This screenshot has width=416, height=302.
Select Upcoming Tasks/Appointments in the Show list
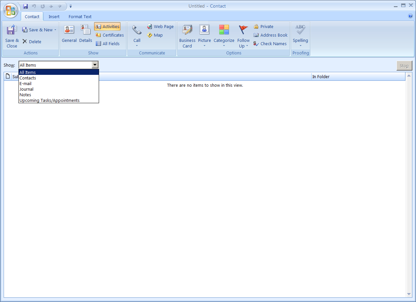click(59, 100)
